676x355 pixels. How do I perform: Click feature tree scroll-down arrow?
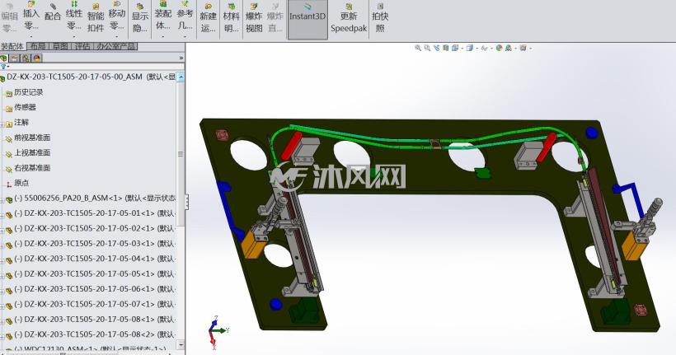(x=181, y=344)
